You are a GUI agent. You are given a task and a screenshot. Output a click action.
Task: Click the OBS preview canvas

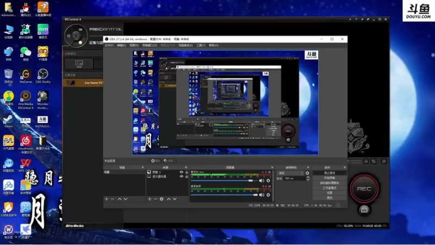coord(225,102)
